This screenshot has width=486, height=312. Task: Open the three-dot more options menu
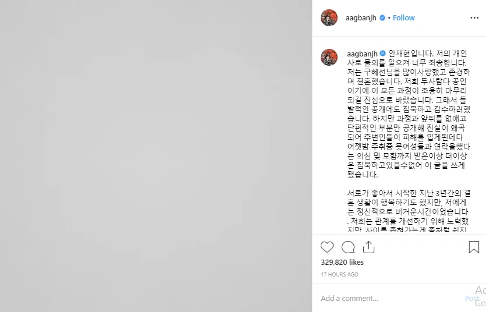pyautogui.click(x=474, y=17)
